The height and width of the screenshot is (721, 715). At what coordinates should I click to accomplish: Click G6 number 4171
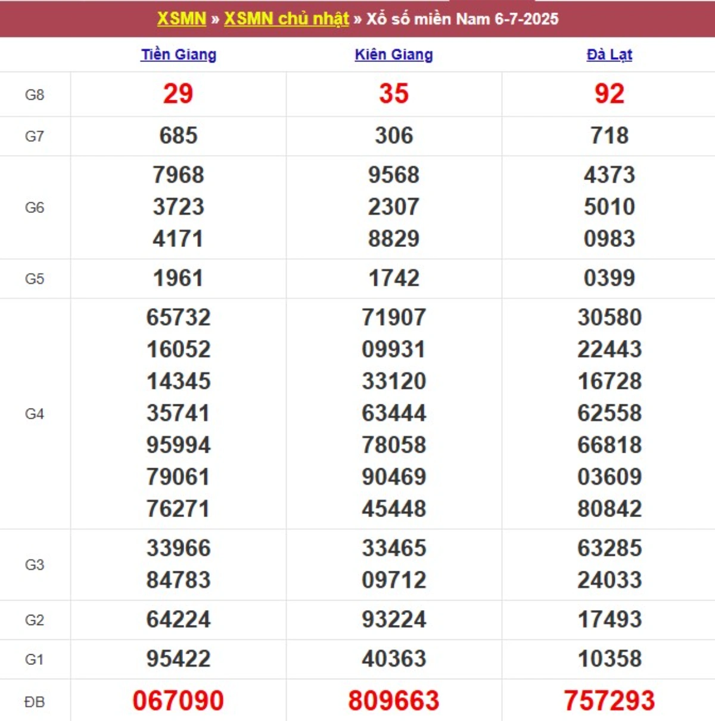coord(178,239)
